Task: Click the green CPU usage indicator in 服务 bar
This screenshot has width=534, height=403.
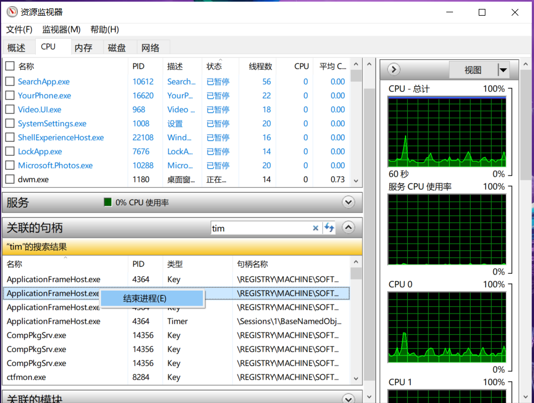Action: pyautogui.click(x=108, y=202)
